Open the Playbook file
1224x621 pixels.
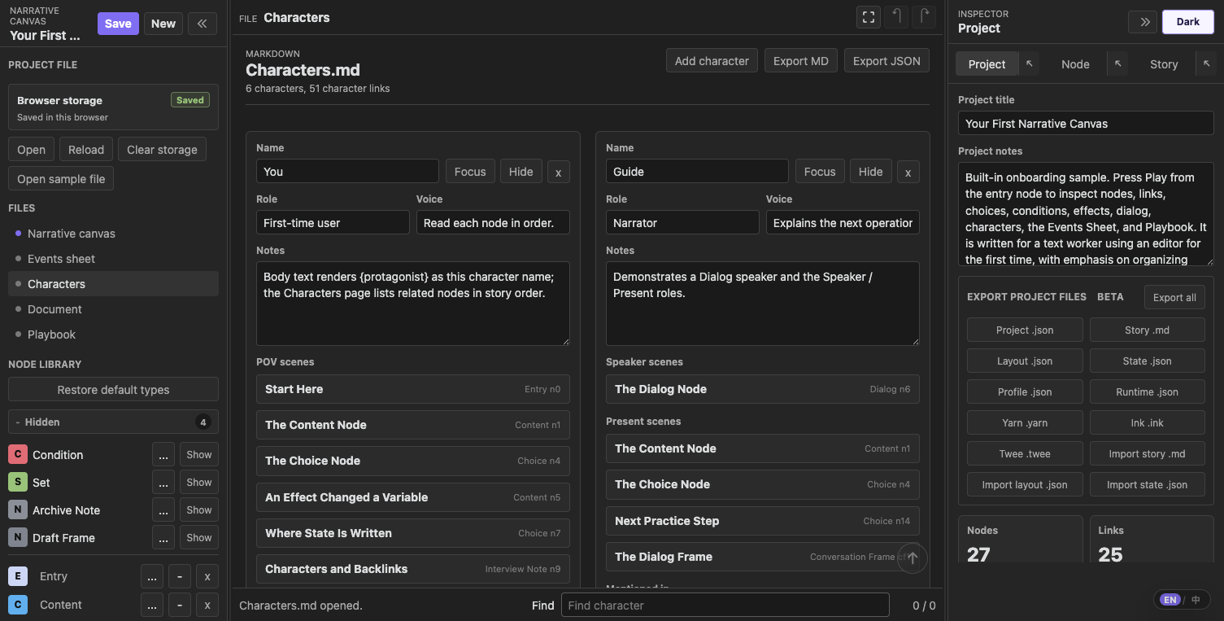113,335
